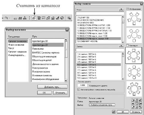Select Детали высотного здания path
This screenshot has height=115, width=144.
pos(45,64)
